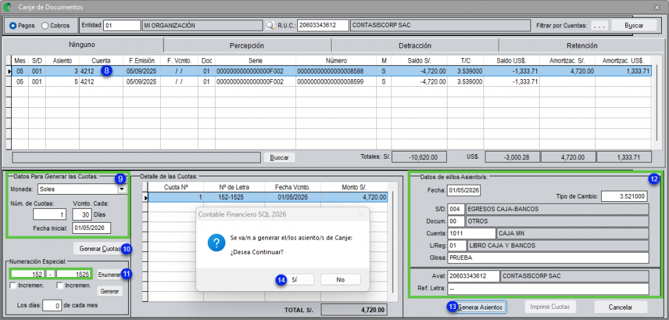Image resolution: width=669 pixels, height=320 pixels.
Task: Select the Cobros radio button
Action: point(45,25)
